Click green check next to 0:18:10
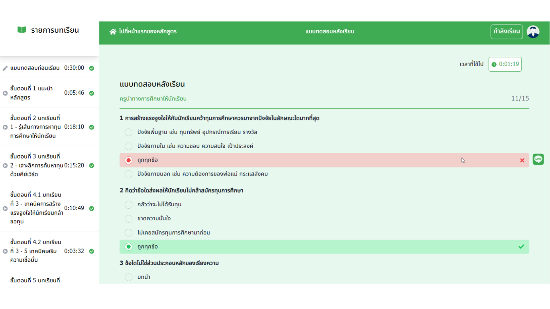The height and width of the screenshot is (309, 550). click(x=92, y=127)
